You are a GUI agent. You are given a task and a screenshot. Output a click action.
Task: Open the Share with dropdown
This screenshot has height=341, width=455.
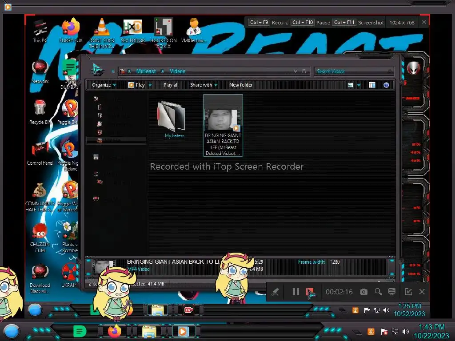[x=204, y=85]
